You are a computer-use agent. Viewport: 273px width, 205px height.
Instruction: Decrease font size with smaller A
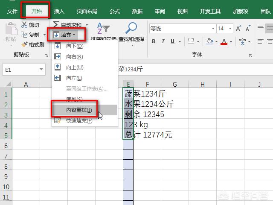[248, 28]
